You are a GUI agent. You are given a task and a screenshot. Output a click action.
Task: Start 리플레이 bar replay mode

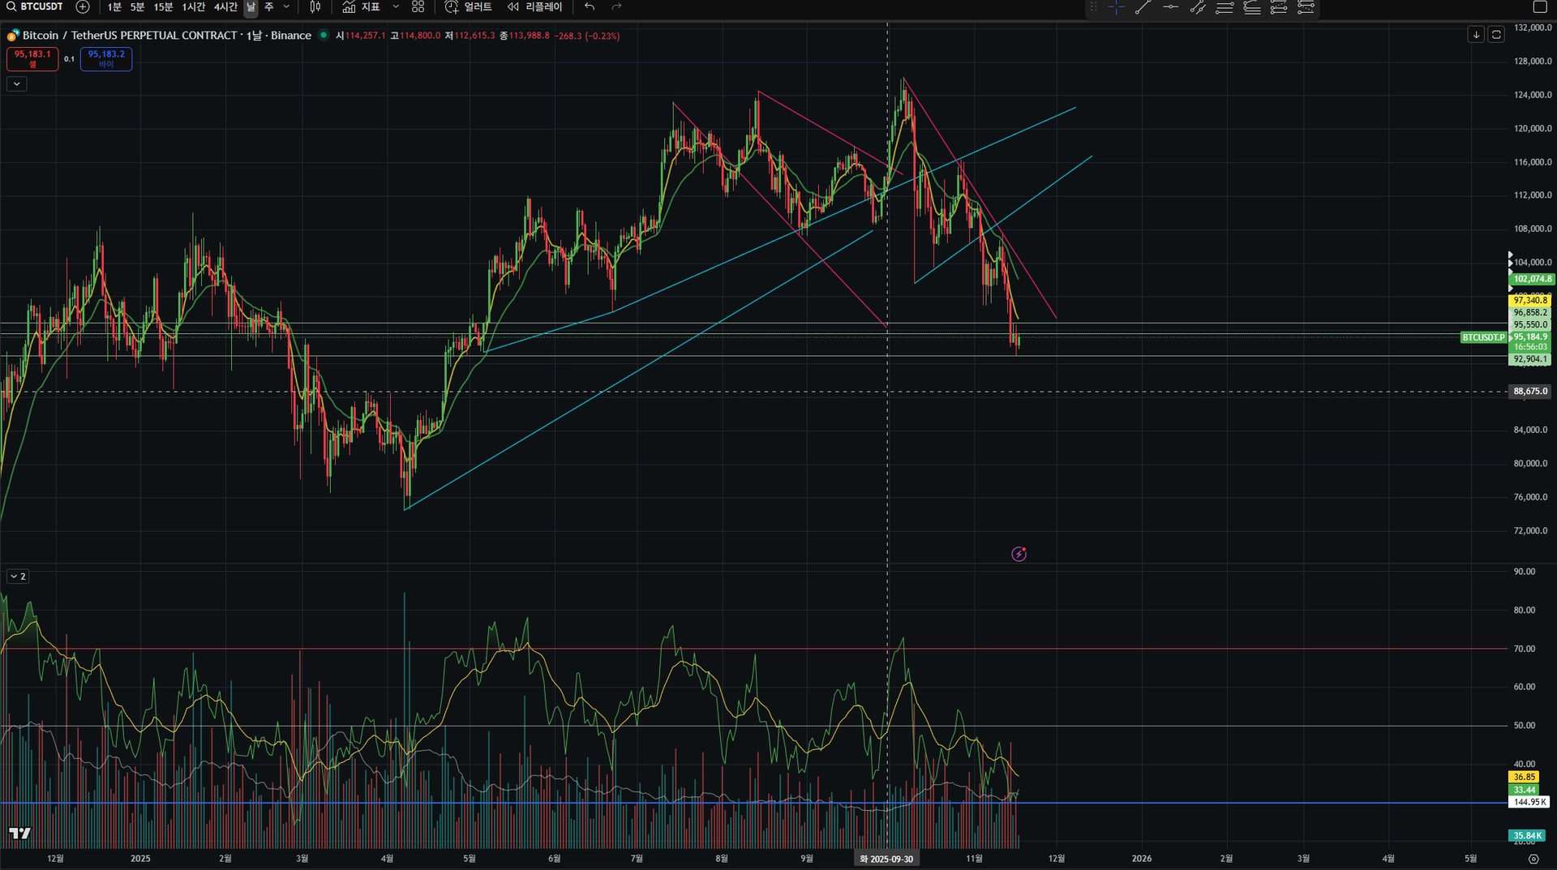(x=535, y=6)
